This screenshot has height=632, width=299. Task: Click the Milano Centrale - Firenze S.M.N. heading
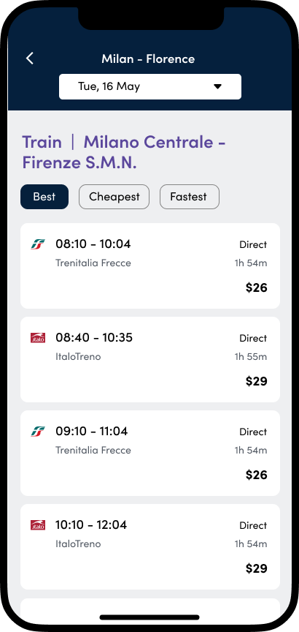[124, 152]
